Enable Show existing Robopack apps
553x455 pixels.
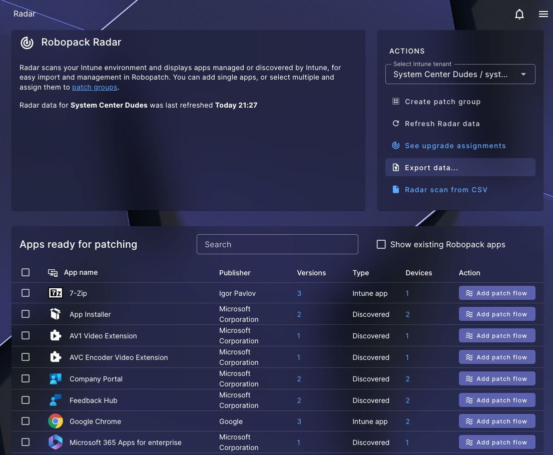381,244
